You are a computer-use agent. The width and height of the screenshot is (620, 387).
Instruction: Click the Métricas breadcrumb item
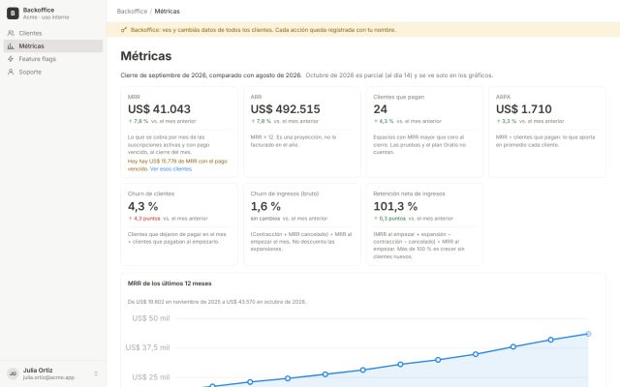click(167, 11)
